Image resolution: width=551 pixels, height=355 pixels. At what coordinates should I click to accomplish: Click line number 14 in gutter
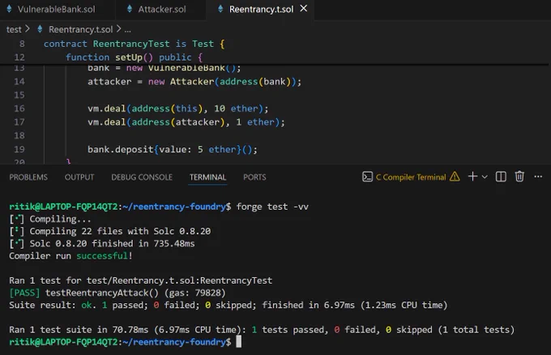coord(19,82)
